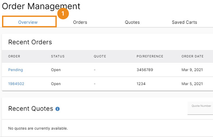Click the Mar 9, 2021 order date

[x=192, y=70]
